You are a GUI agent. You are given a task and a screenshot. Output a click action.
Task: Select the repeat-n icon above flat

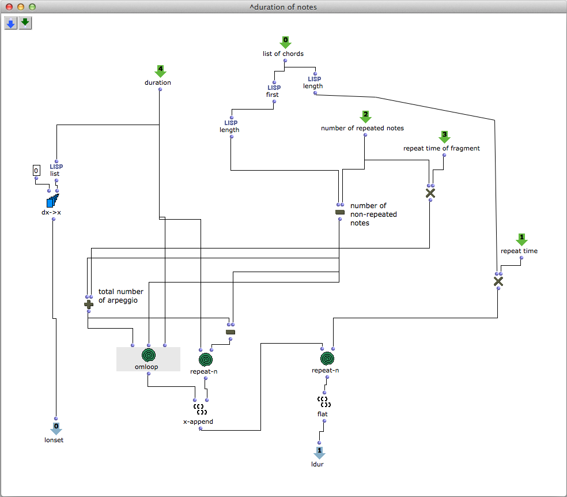coord(327,359)
